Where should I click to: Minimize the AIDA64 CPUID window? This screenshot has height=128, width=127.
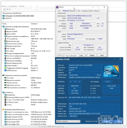[114, 59]
